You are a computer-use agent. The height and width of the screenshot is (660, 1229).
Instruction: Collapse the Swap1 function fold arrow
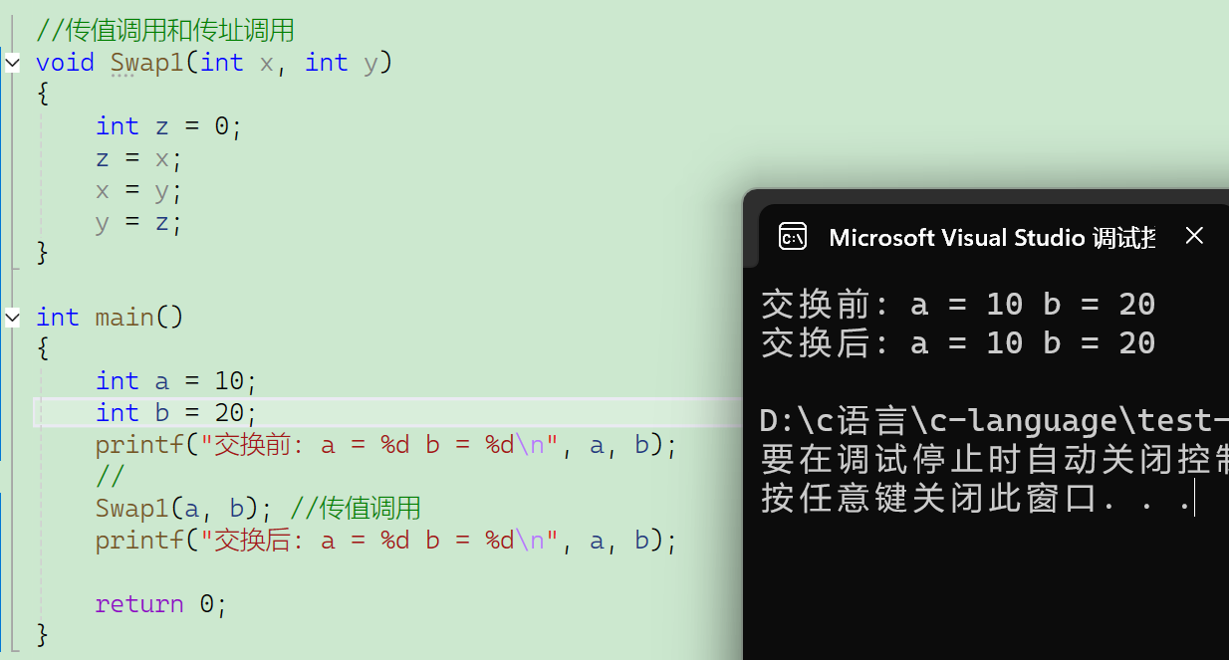pyautogui.click(x=12, y=64)
